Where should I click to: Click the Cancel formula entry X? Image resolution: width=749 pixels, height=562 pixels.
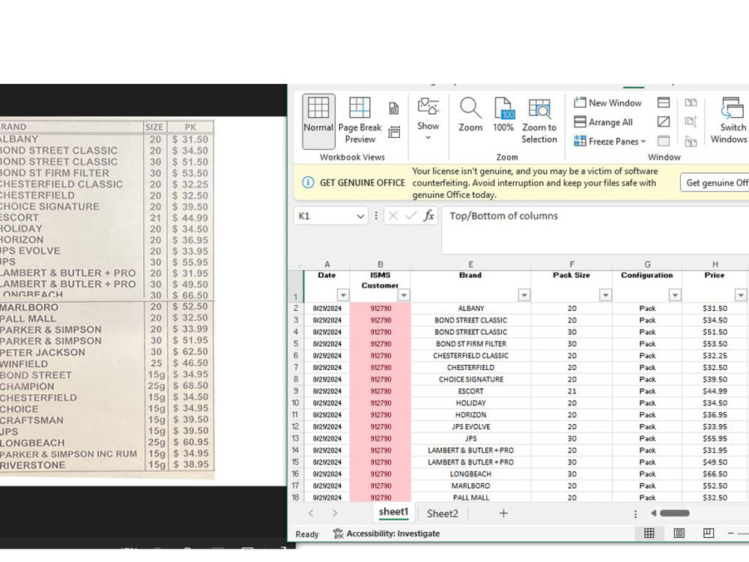coord(392,216)
